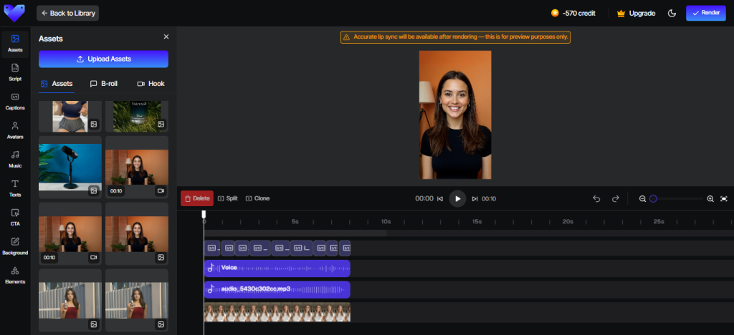Click the Render button
The height and width of the screenshot is (335, 734).
[706, 13]
